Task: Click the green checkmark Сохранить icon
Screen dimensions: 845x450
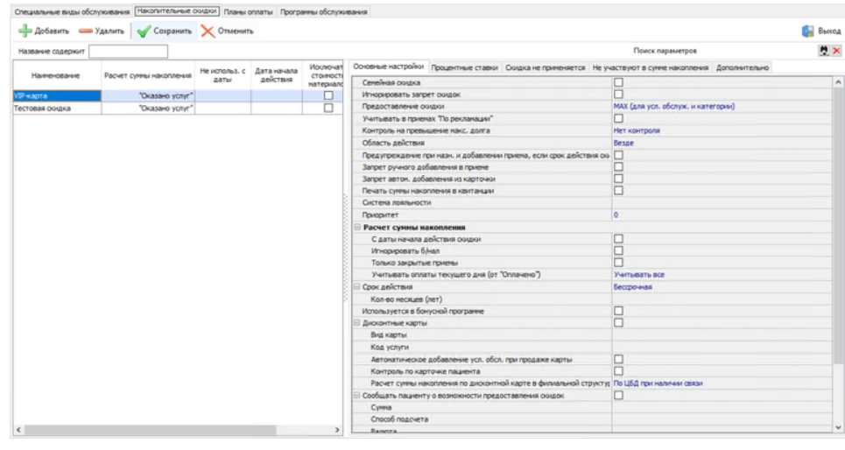Action: [x=144, y=32]
